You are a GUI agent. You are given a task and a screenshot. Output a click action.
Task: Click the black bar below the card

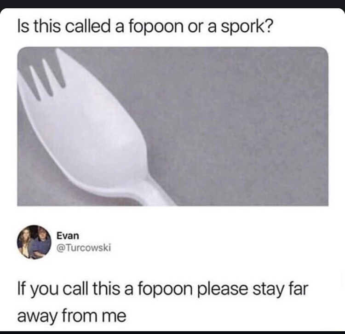(172, 333)
